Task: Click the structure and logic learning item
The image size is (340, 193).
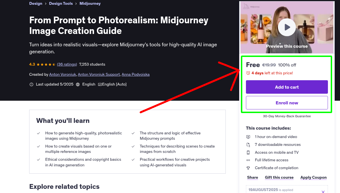Action: 170,136
